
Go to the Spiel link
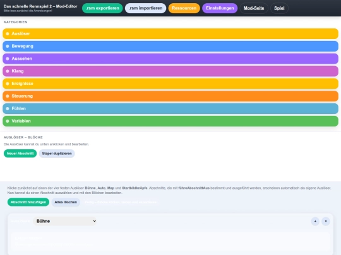pos(279,8)
